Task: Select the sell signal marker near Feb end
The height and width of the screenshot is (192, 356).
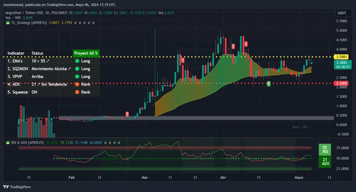Action: point(127,114)
